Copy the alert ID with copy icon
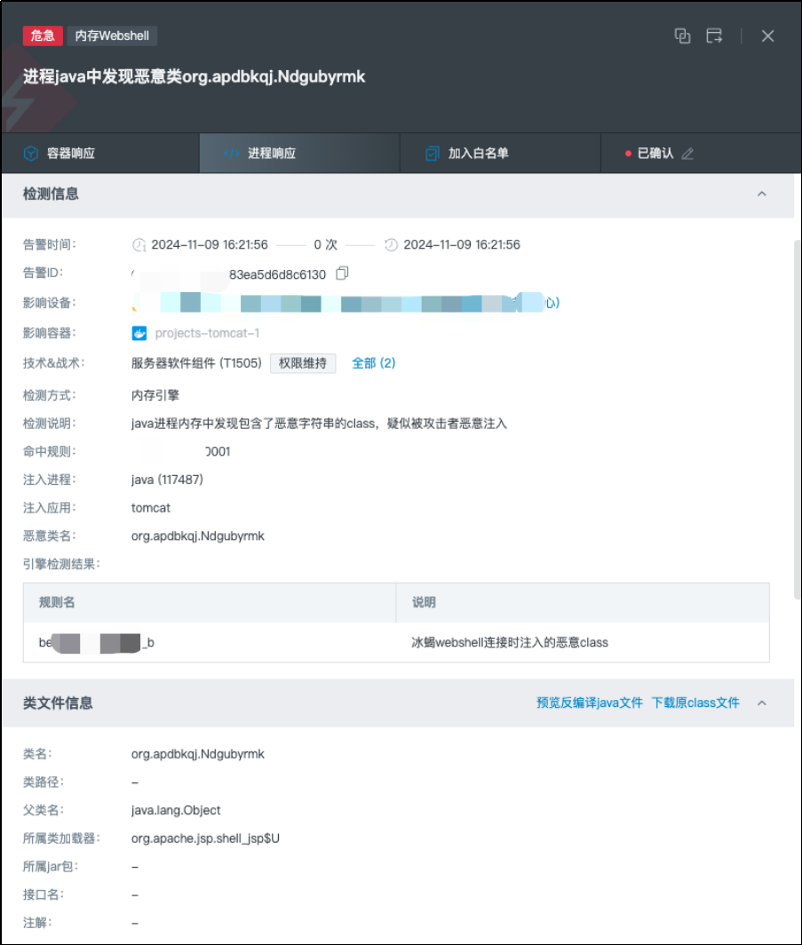The width and height of the screenshot is (802, 945). (342, 274)
